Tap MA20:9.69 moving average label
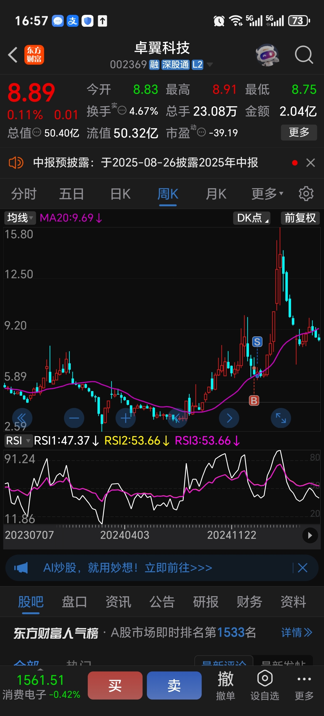 pyautogui.click(x=71, y=218)
